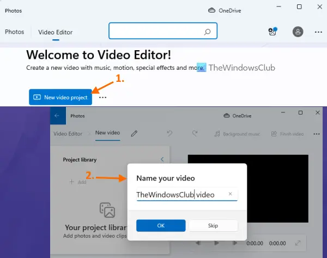Open the account profile icon
The height and width of the screenshot is (258, 327).
[x=298, y=32]
